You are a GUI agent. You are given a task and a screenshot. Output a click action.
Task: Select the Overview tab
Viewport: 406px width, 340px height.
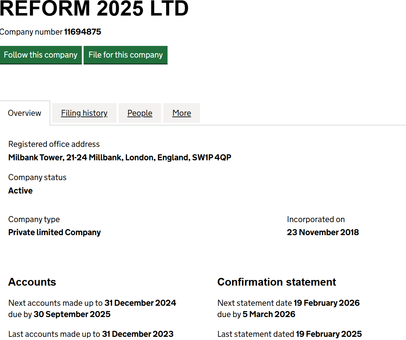click(x=25, y=113)
